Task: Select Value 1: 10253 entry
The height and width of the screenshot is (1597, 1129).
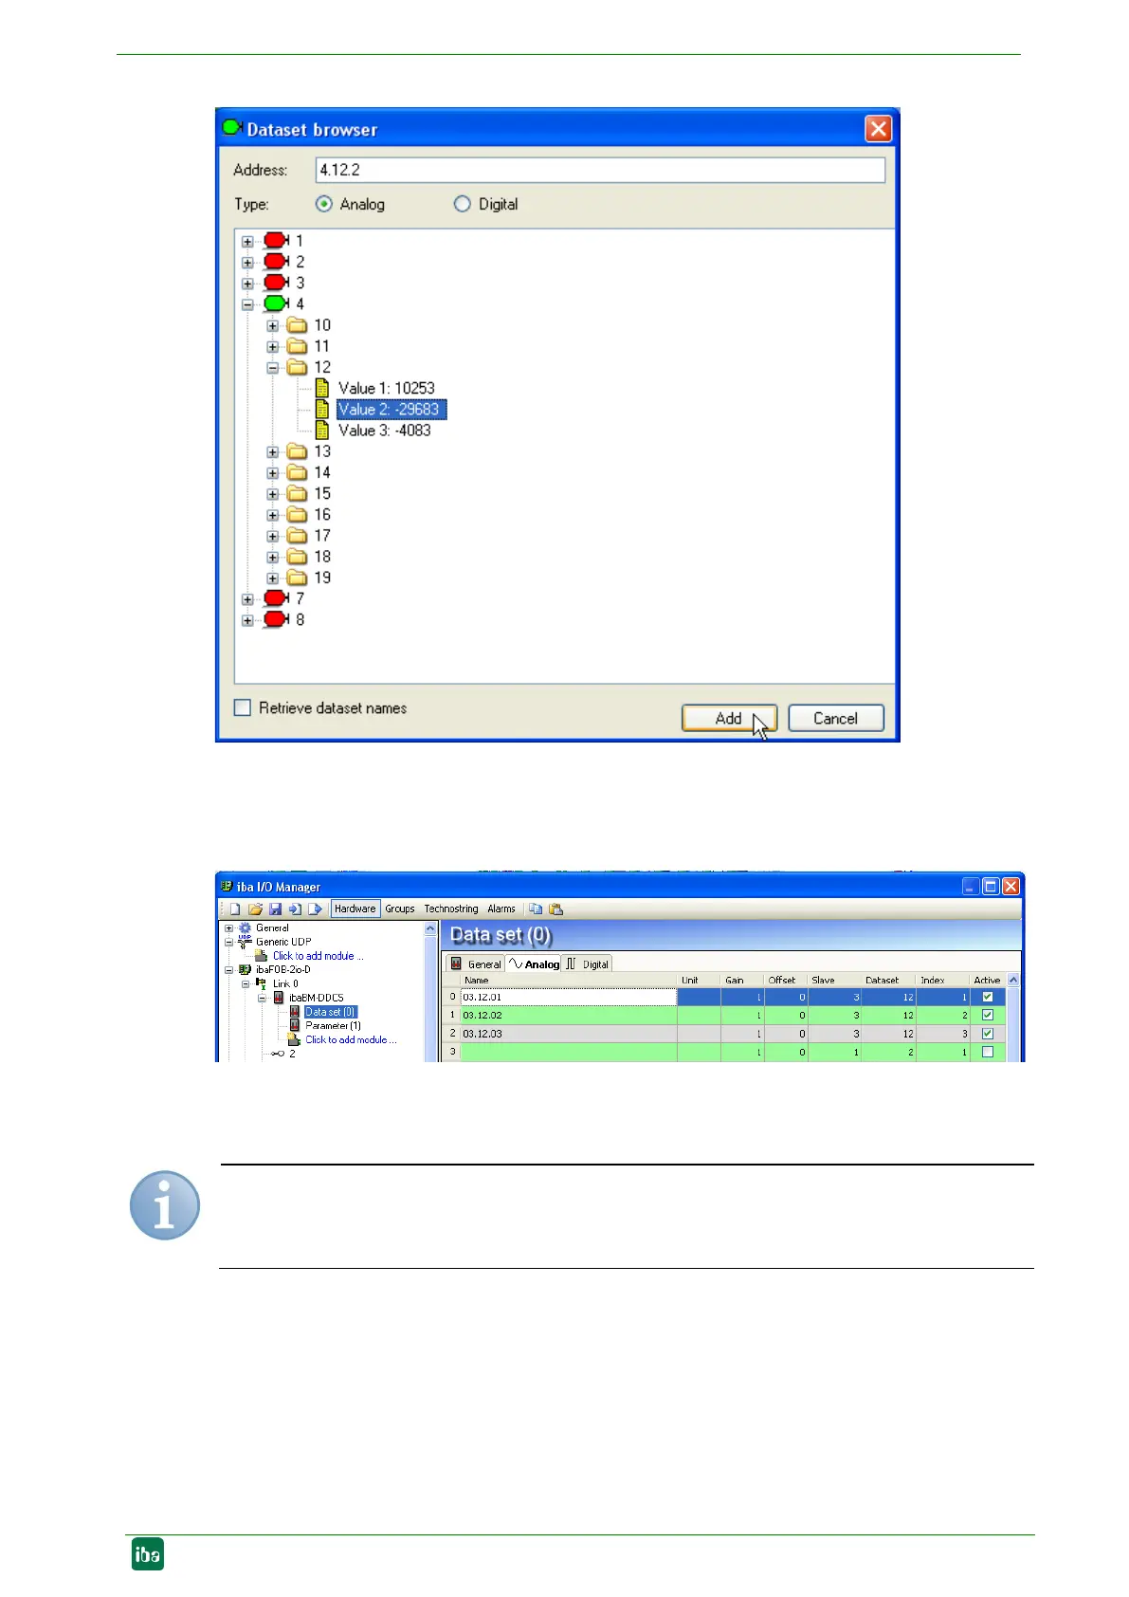Action: (387, 388)
